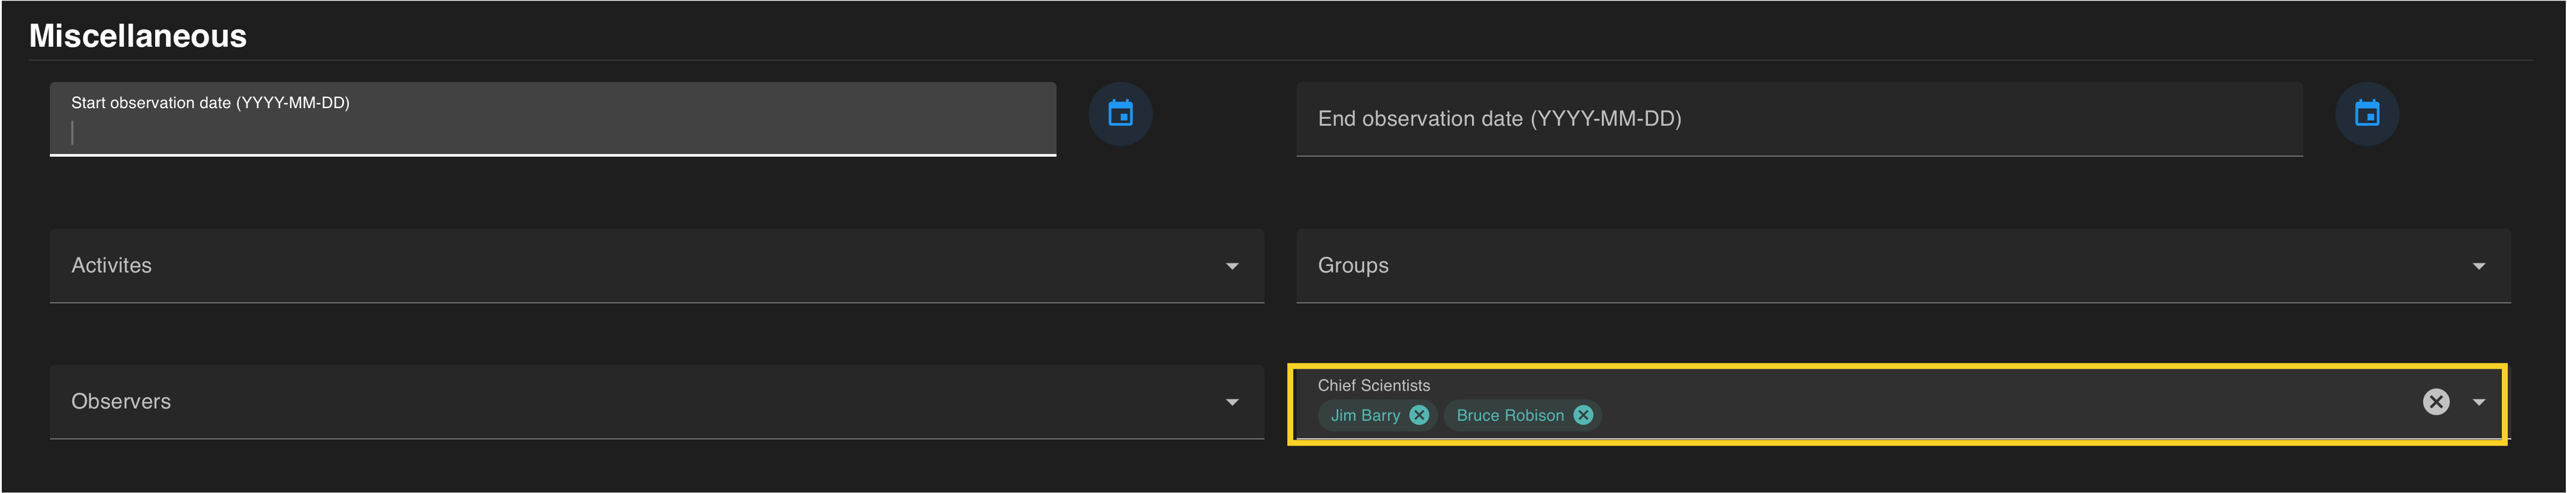
Task: Open the start observation date calendar picker
Action: pyautogui.click(x=1120, y=114)
